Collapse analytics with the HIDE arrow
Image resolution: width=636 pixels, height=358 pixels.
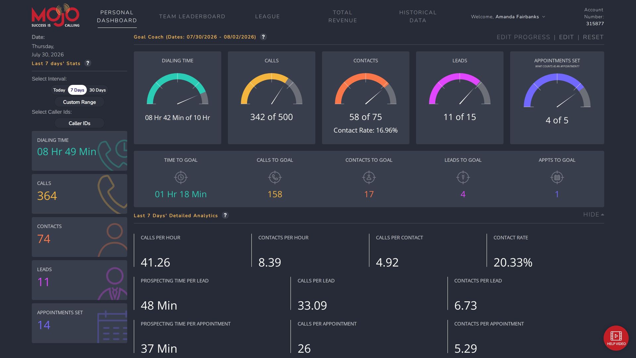594,214
